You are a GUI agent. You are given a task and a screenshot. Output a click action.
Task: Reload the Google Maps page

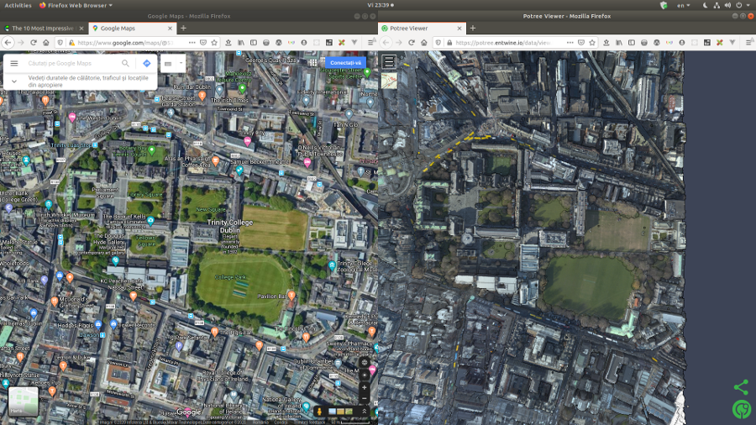pyautogui.click(x=34, y=42)
